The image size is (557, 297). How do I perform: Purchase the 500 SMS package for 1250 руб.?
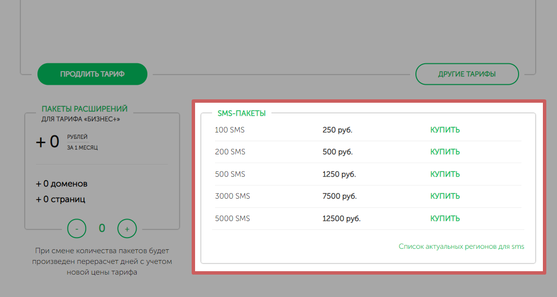[445, 174]
